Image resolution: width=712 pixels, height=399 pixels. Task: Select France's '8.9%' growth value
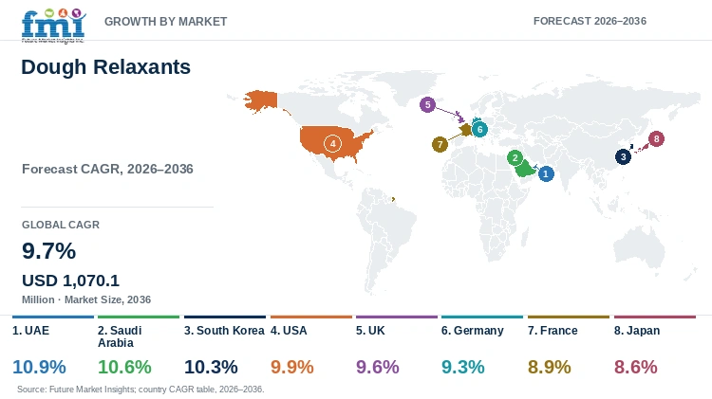click(x=549, y=367)
